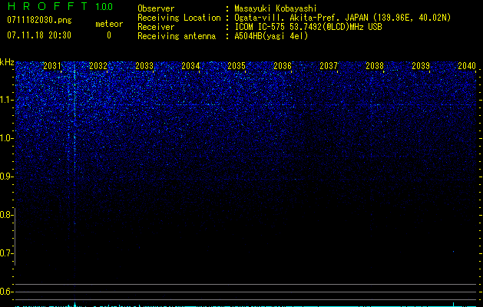The height and width of the screenshot is (307, 483).
Task: Click time marker 2038
Action: tap(375, 66)
